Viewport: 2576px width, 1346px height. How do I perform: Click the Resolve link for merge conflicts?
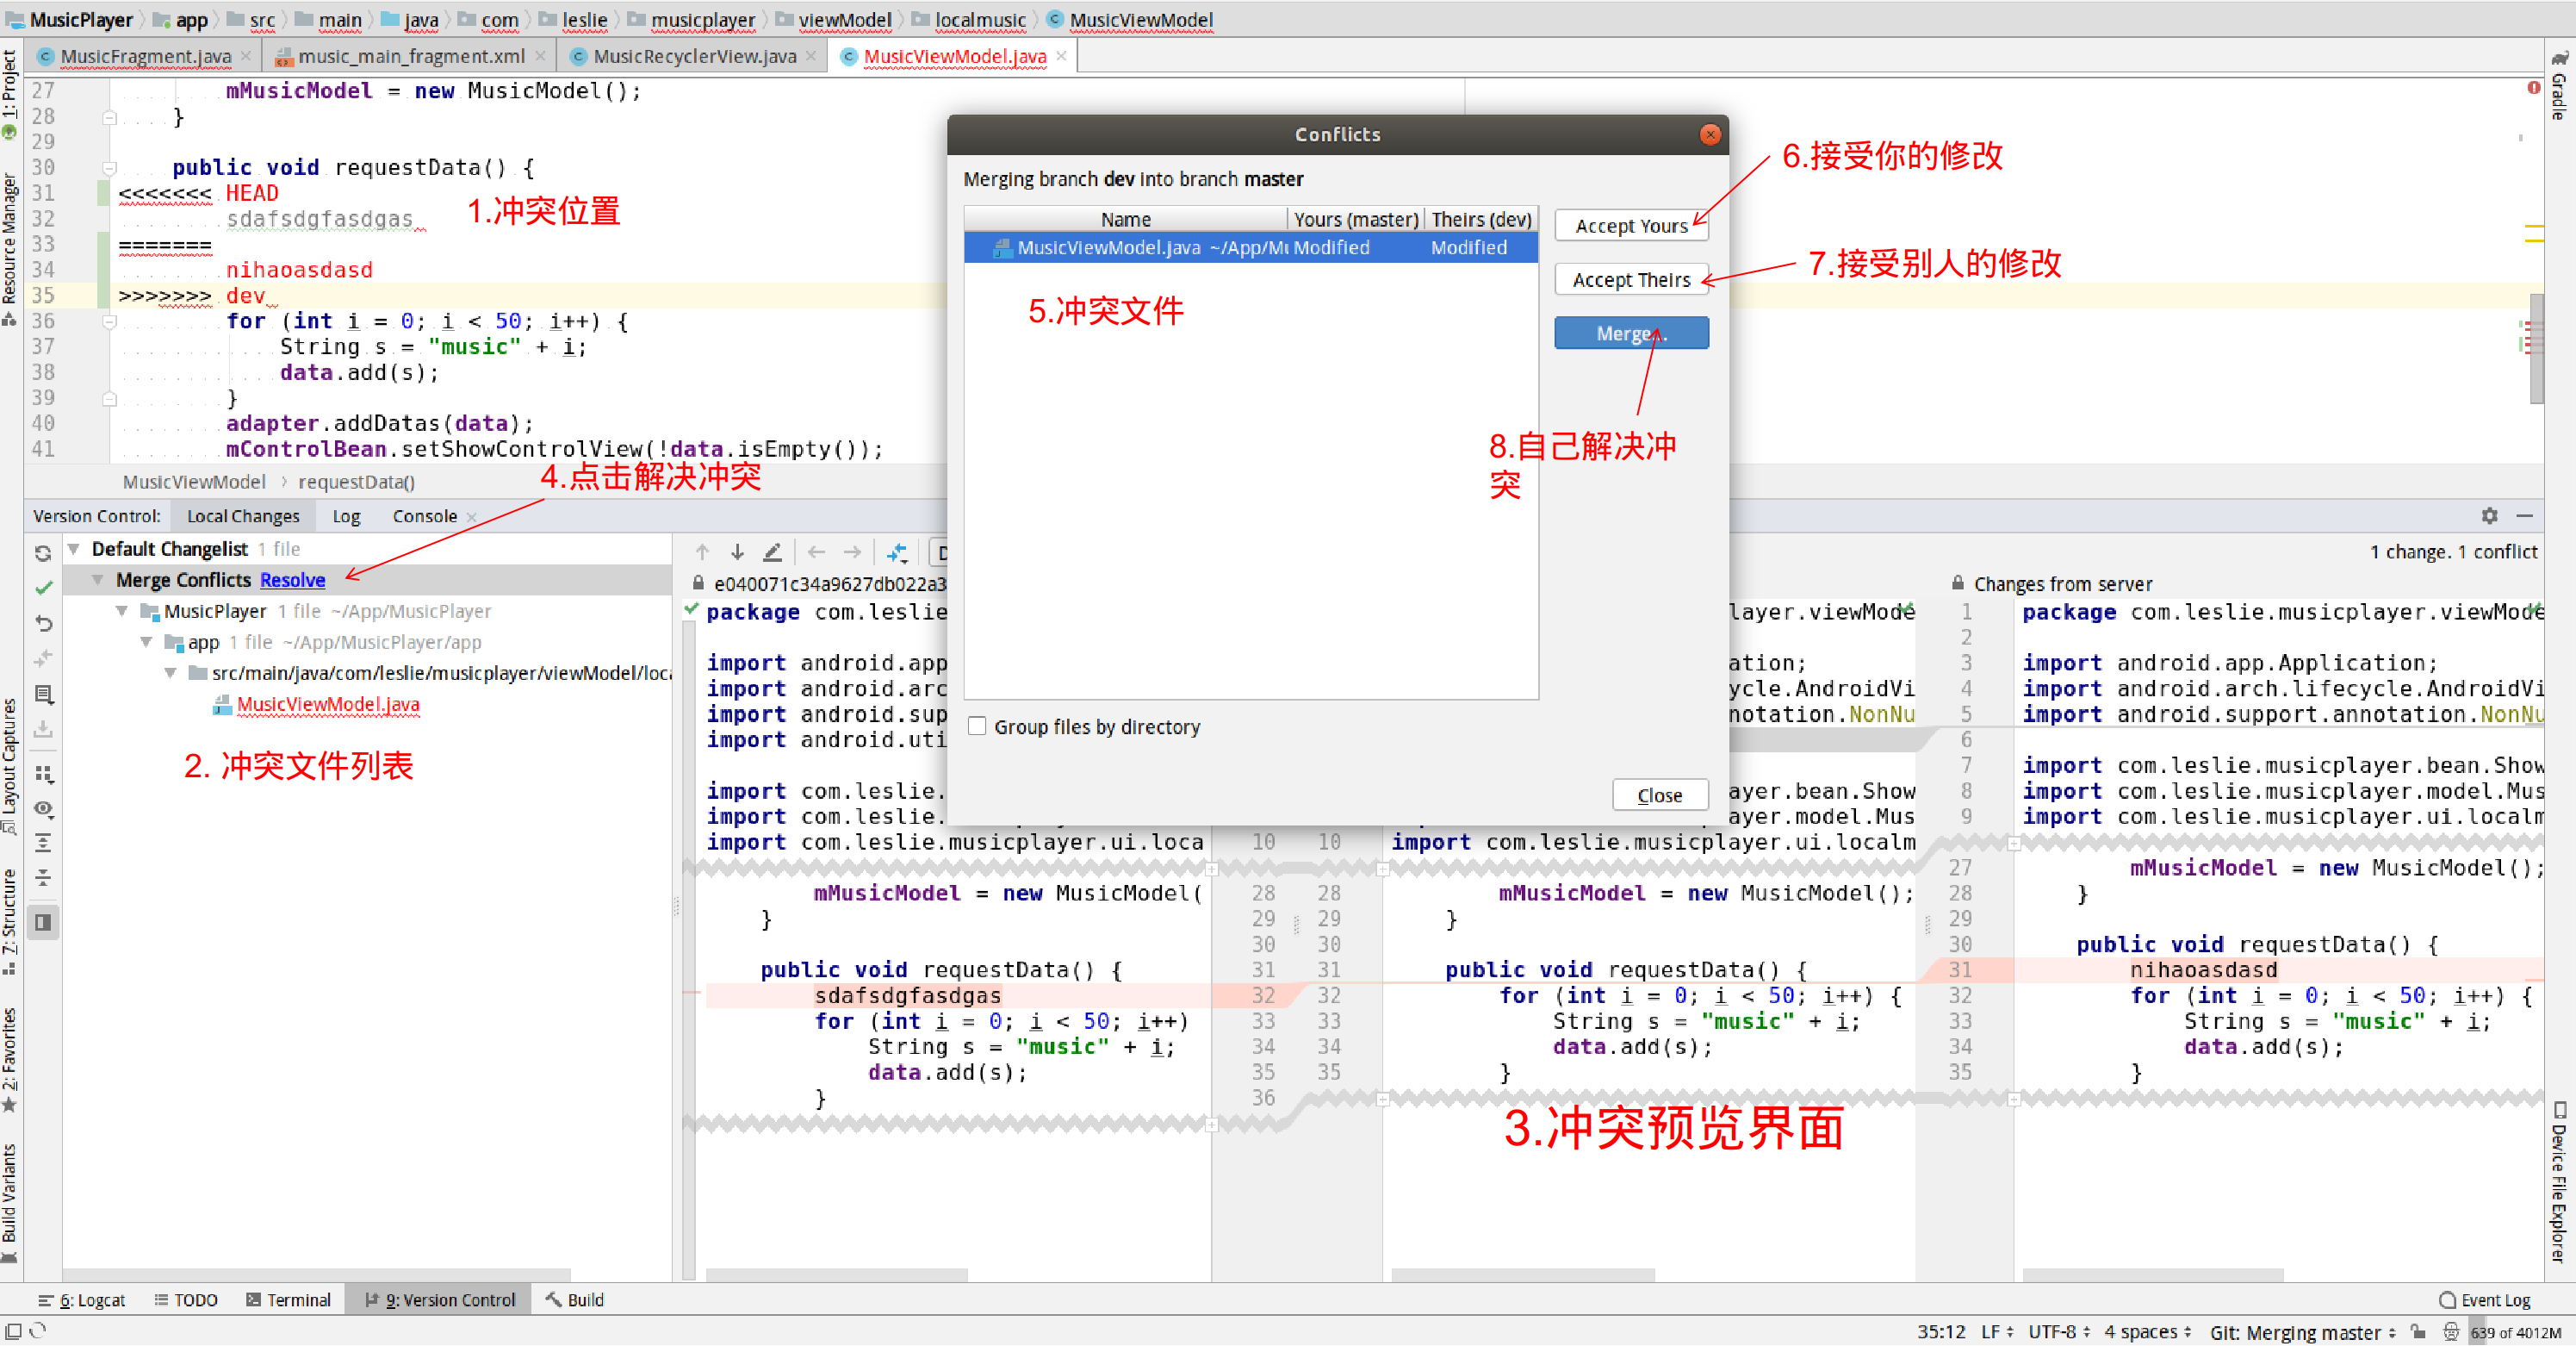[292, 579]
